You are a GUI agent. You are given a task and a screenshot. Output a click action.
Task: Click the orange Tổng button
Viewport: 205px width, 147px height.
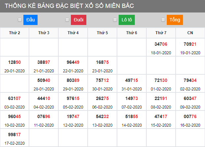pos(175,20)
